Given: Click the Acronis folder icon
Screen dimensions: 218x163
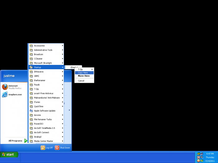Looking at the screenshot, I should tap(31, 115).
